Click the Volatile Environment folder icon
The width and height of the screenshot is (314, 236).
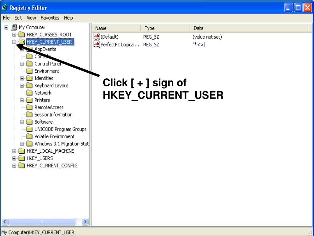pyautogui.click(x=29, y=137)
